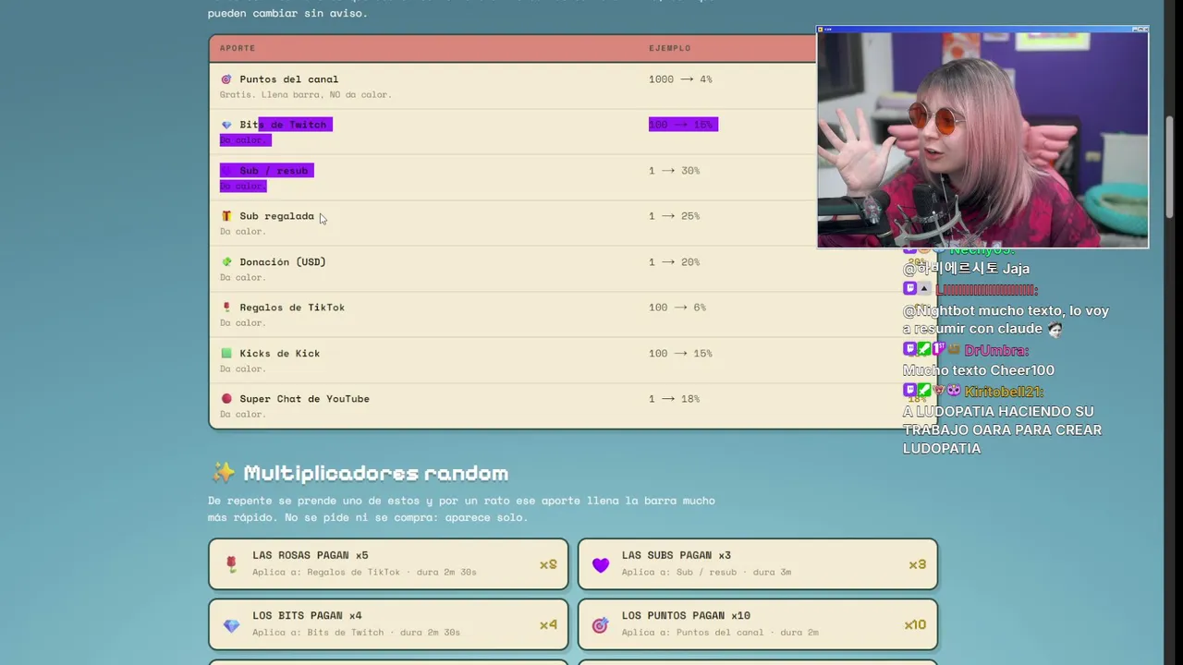1183x665 pixels.
Task: Click the "1 → 25%" example value
Action: pos(674,216)
